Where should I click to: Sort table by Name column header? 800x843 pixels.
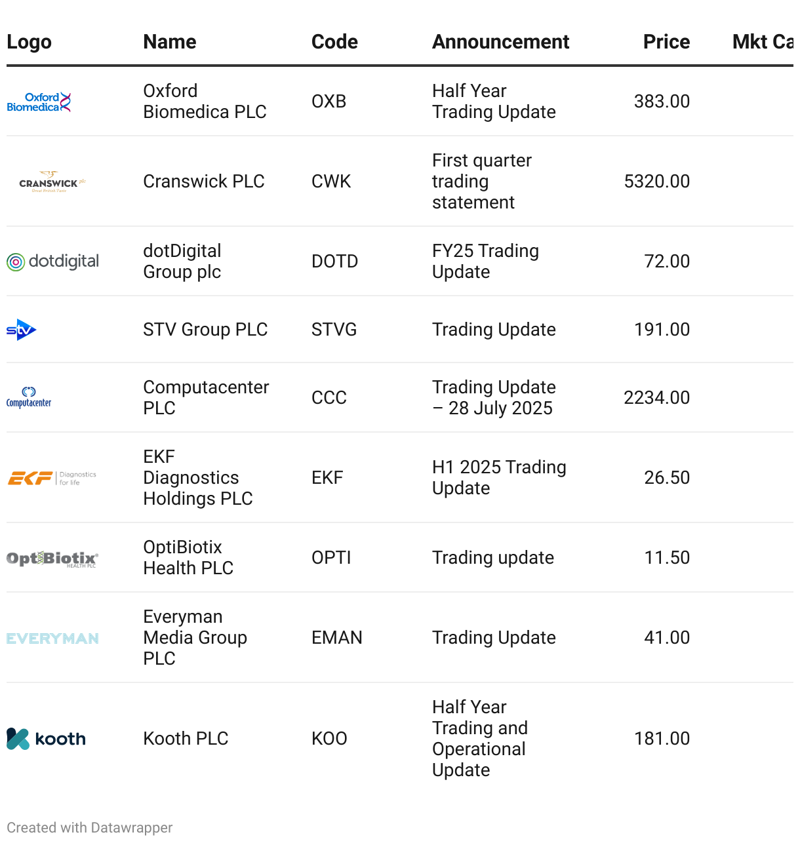coord(170,42)
